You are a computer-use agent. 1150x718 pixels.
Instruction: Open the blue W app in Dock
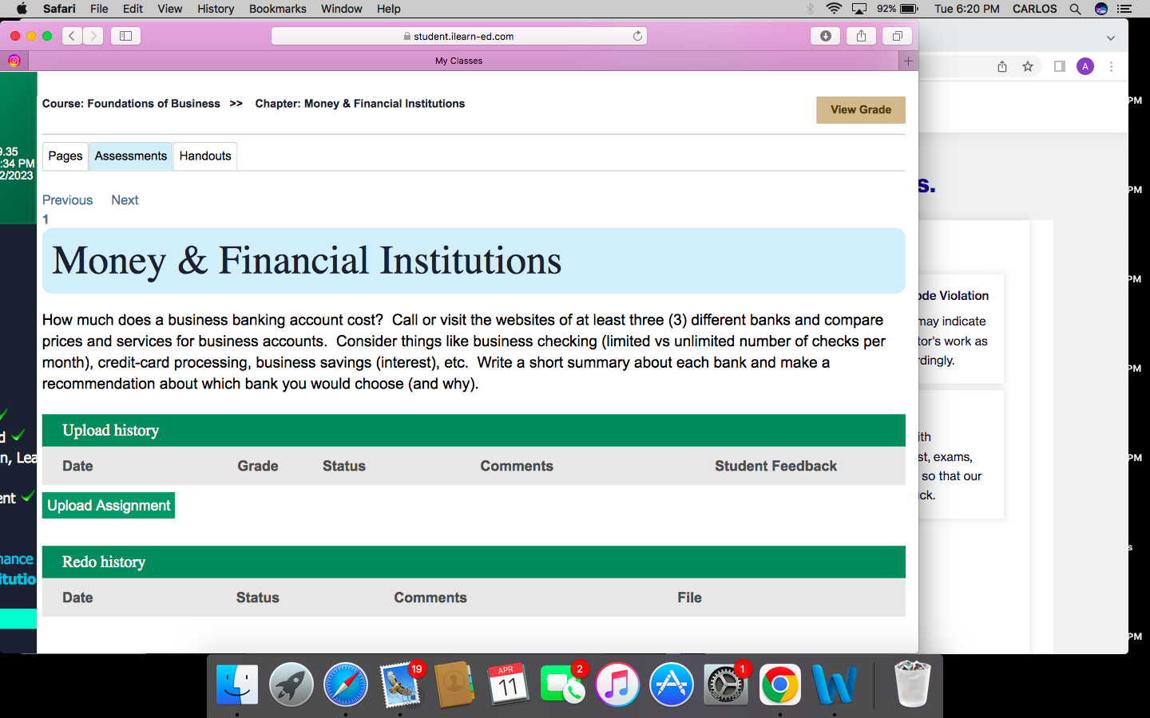coord(835,684)
